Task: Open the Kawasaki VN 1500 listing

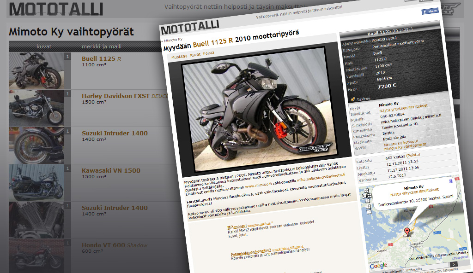Action: (111, 171)
